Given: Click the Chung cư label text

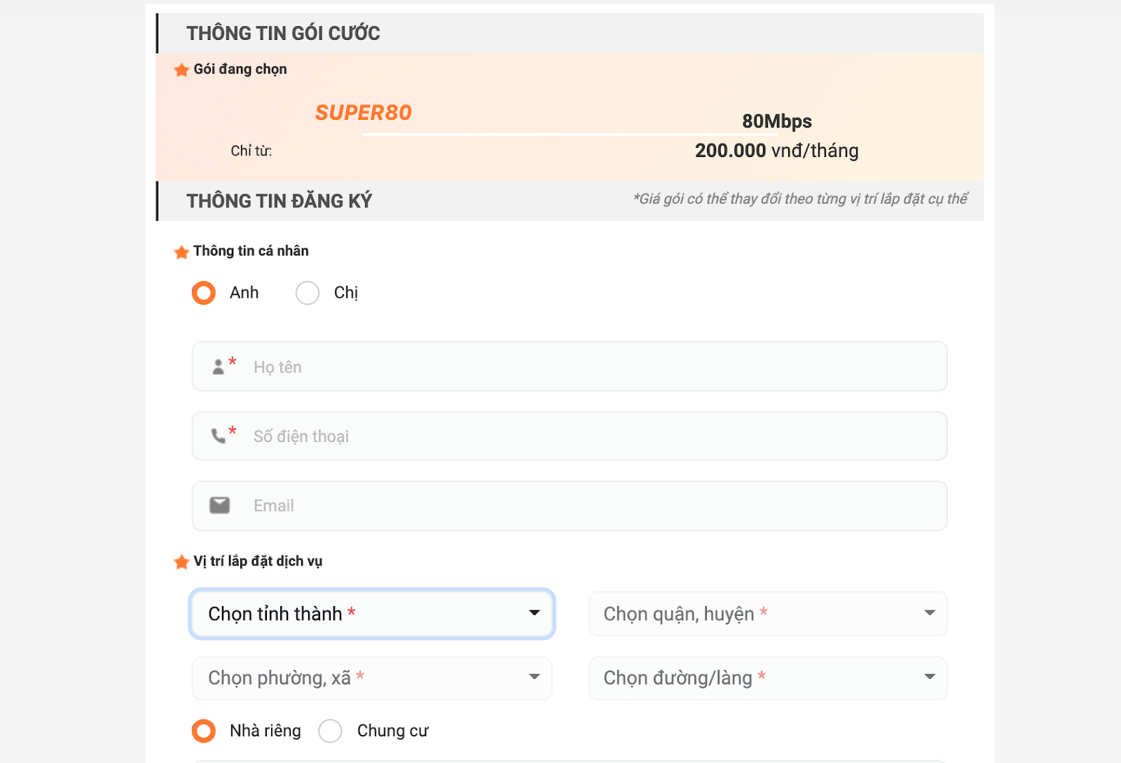Looking at the screenshot, I should tap(393, 731).
